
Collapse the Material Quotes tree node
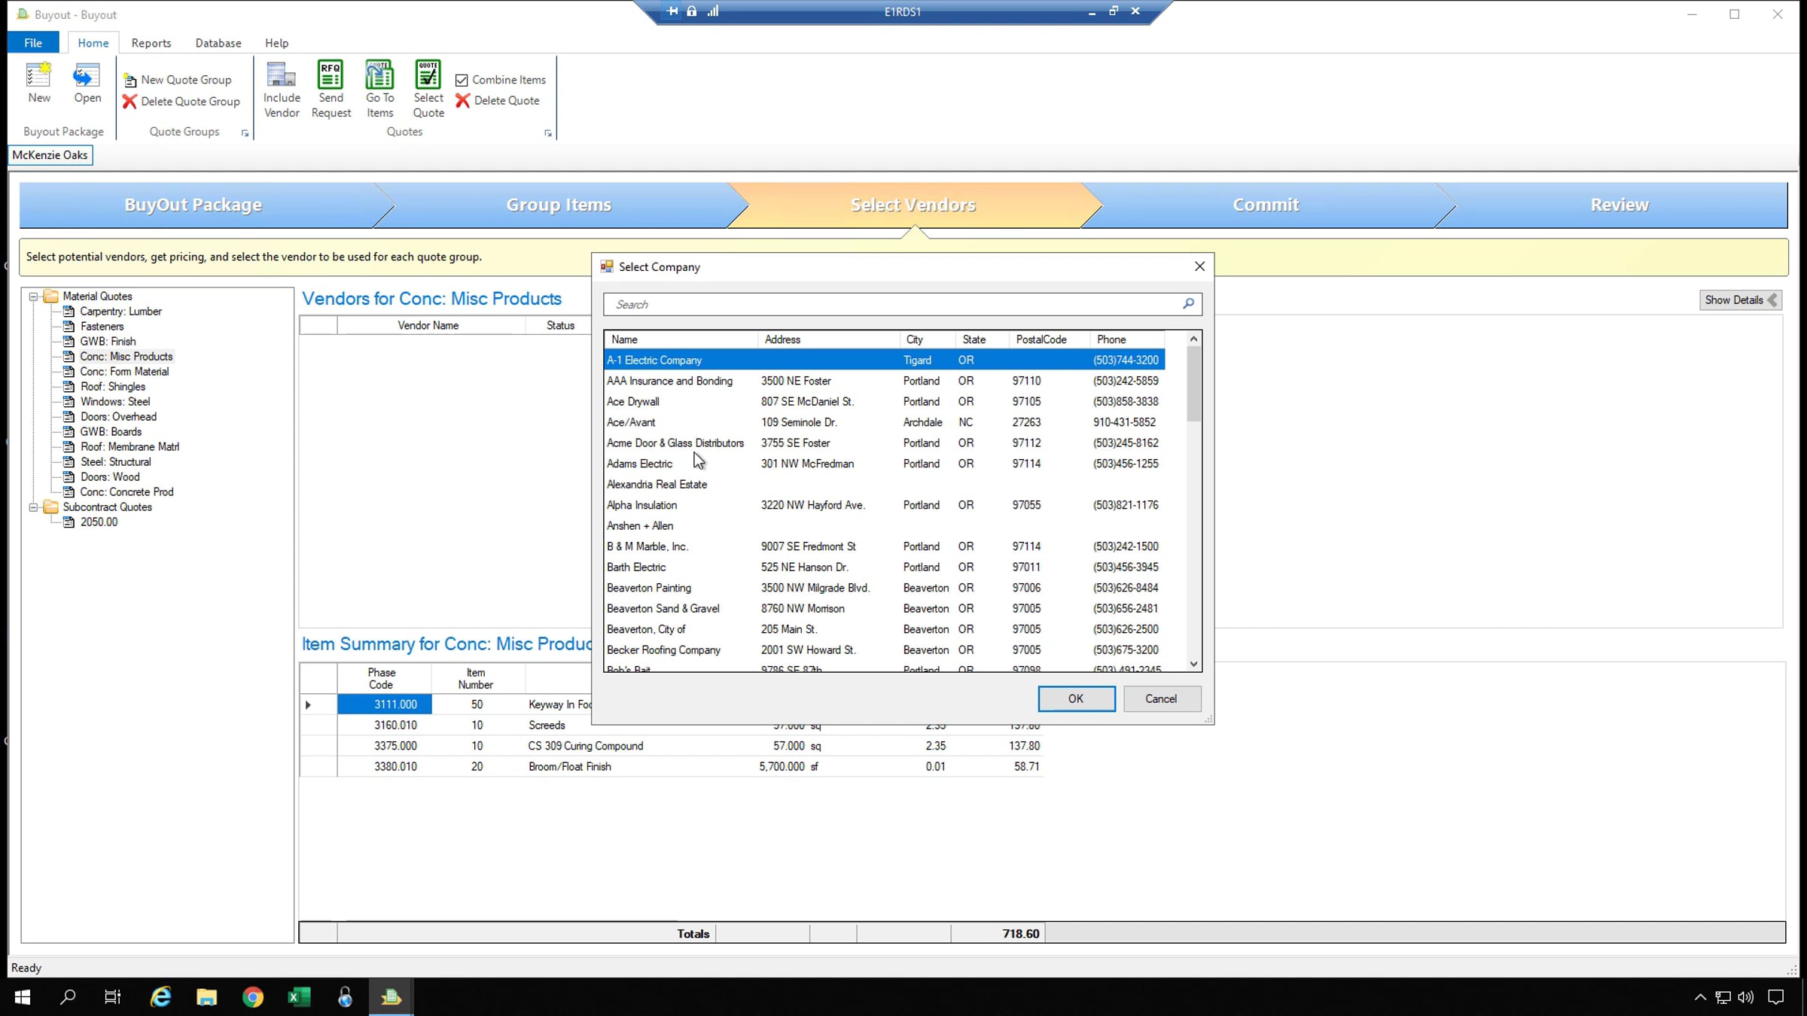[34, 297]
